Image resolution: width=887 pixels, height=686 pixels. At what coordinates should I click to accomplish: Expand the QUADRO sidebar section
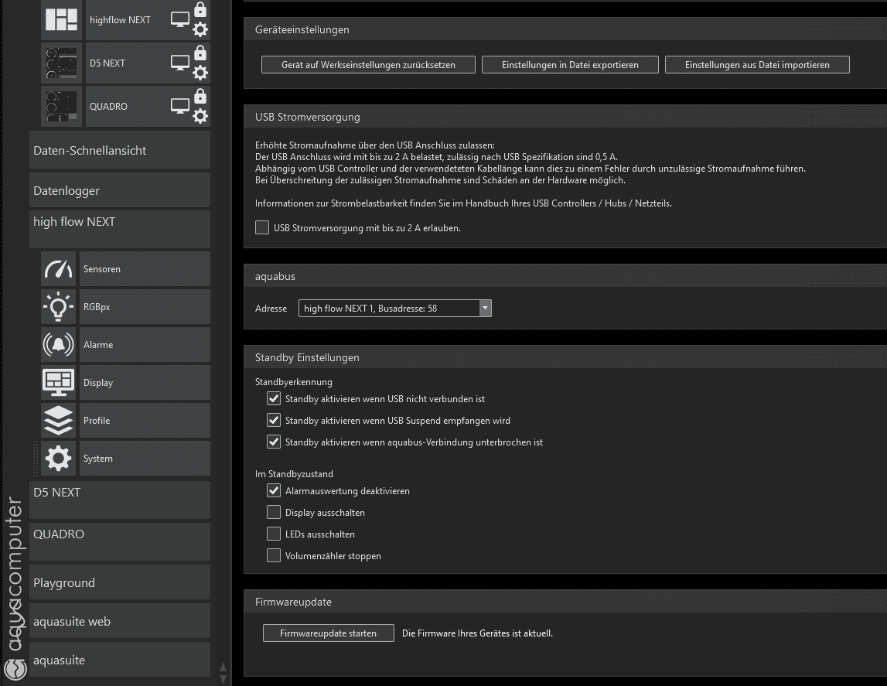tap(120, 542)
